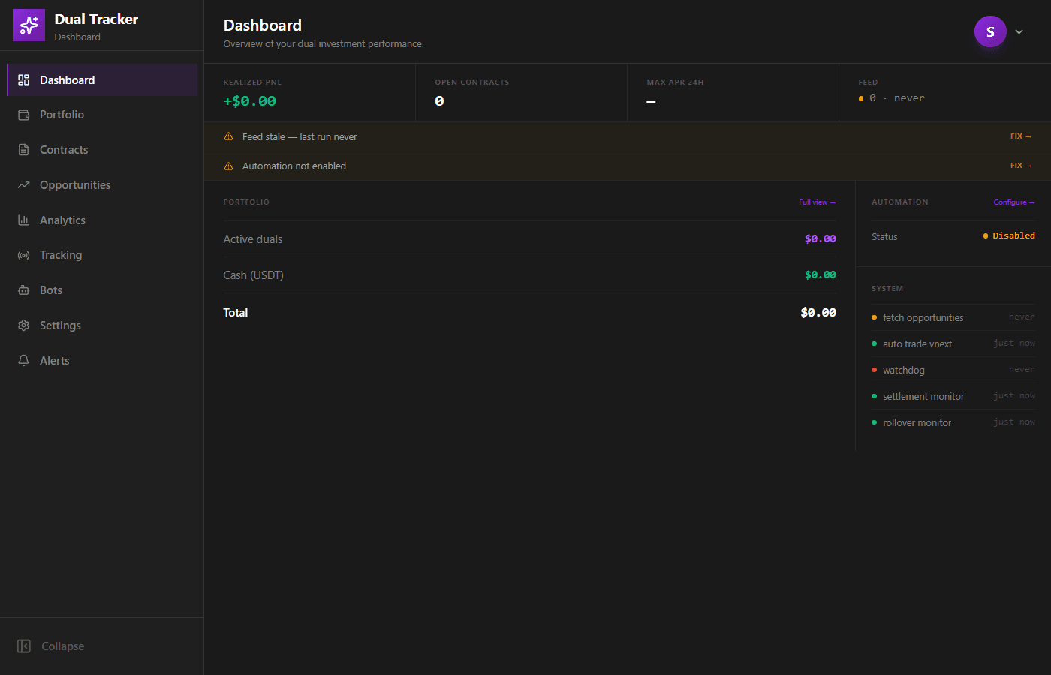Click the warning triangle beside Feed stale
The height and width of the screenshot is (675, 1051).
point(228,136)
